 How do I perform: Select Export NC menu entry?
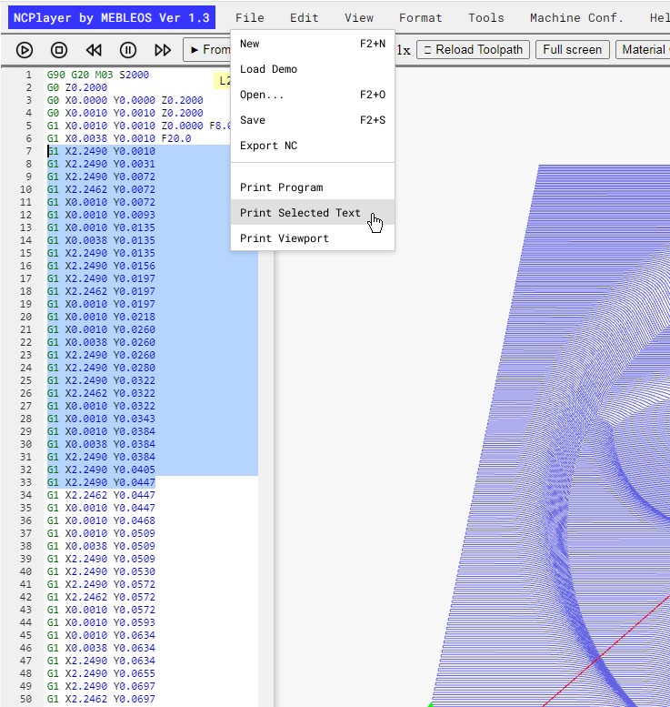tap(313, 146)
